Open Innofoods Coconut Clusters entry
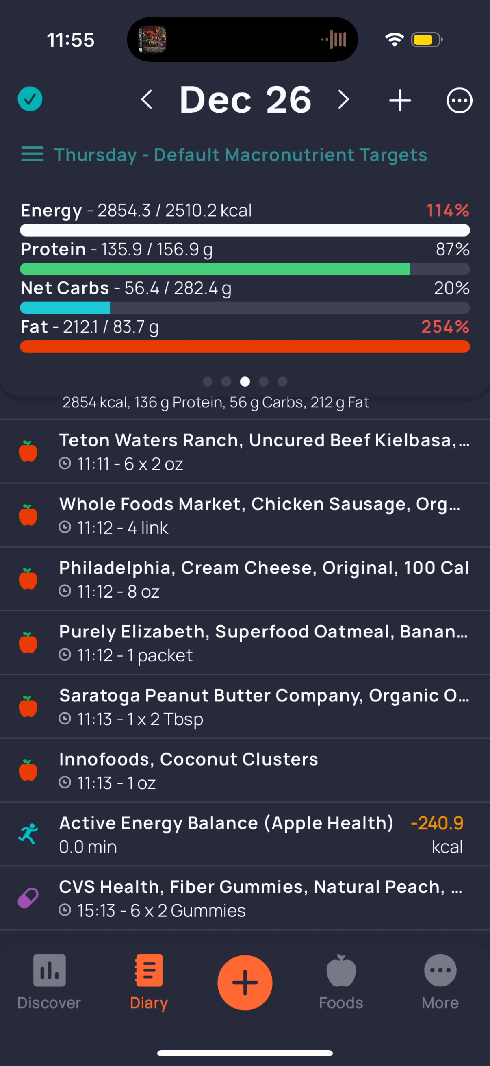 [245, 770]
